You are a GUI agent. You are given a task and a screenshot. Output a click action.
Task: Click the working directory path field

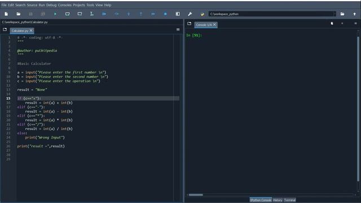[271, 14]
